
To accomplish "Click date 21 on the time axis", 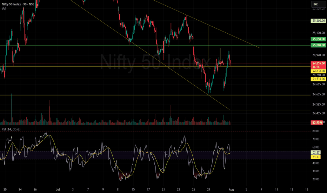I will click(x=163, y=189).
